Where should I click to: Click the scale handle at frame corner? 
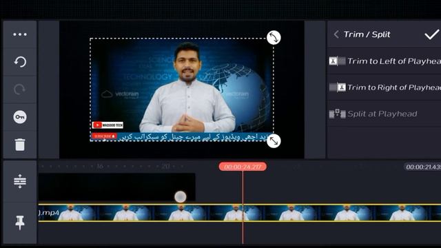click(274, 141)
